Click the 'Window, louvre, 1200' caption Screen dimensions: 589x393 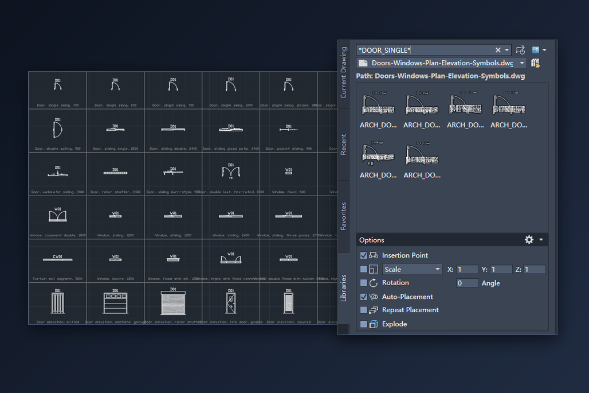pyautogui.click(x=115, y=279)
